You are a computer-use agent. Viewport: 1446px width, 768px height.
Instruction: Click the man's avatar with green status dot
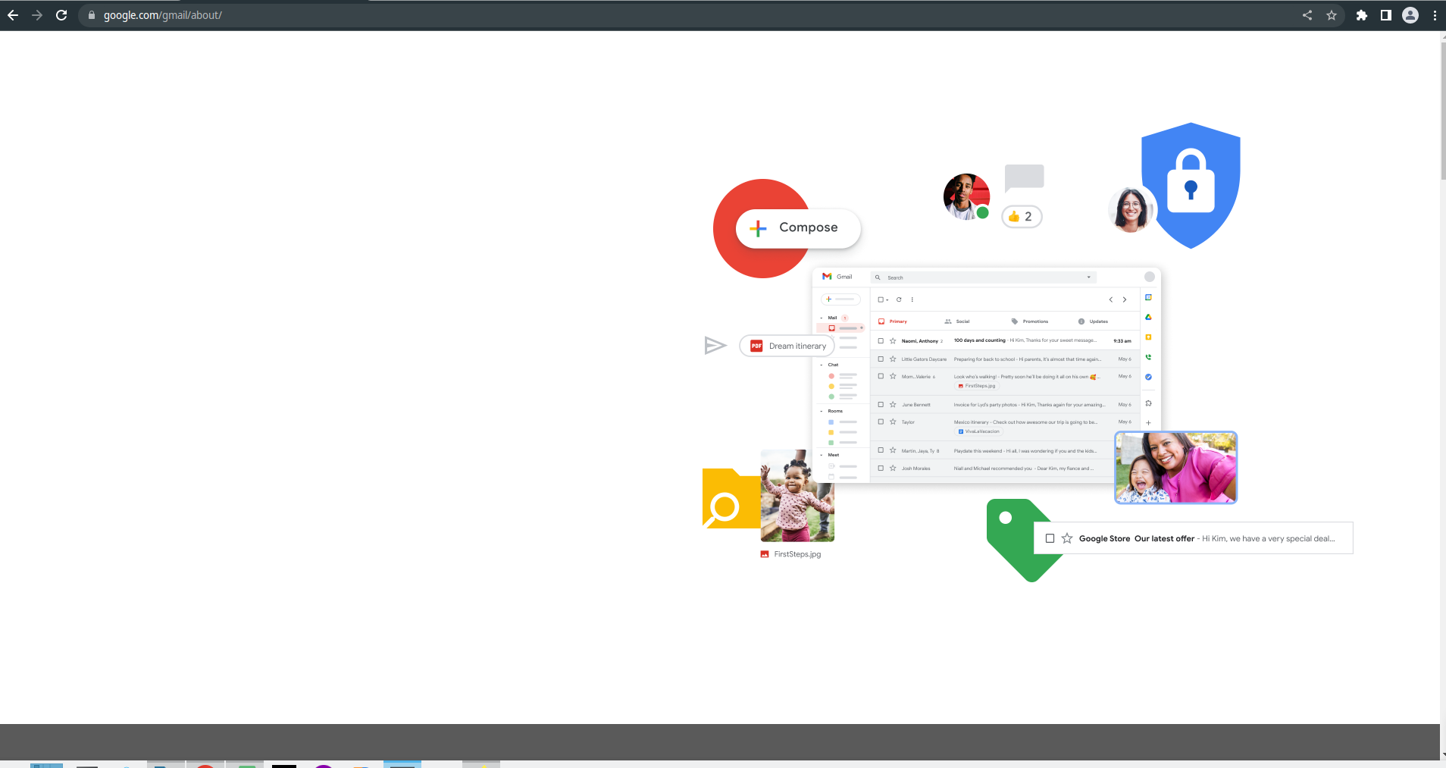[966, 197]
